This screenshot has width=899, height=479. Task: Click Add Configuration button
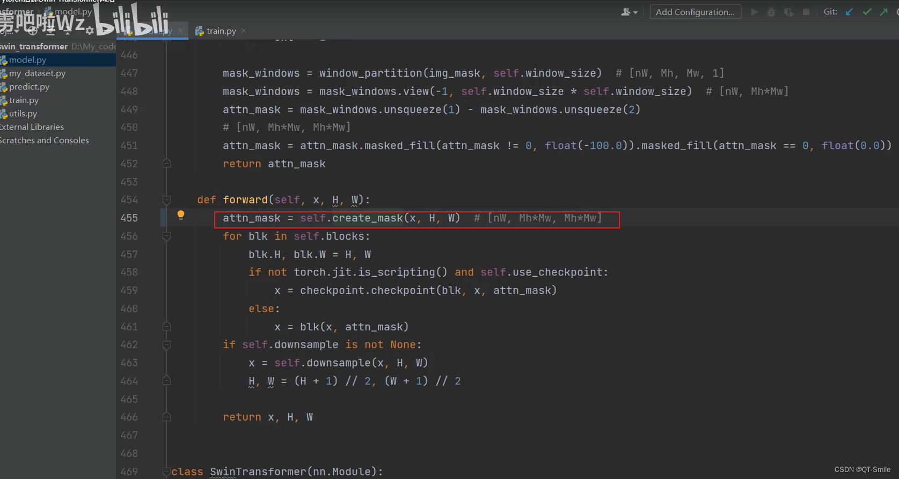[x=696, y=12]
